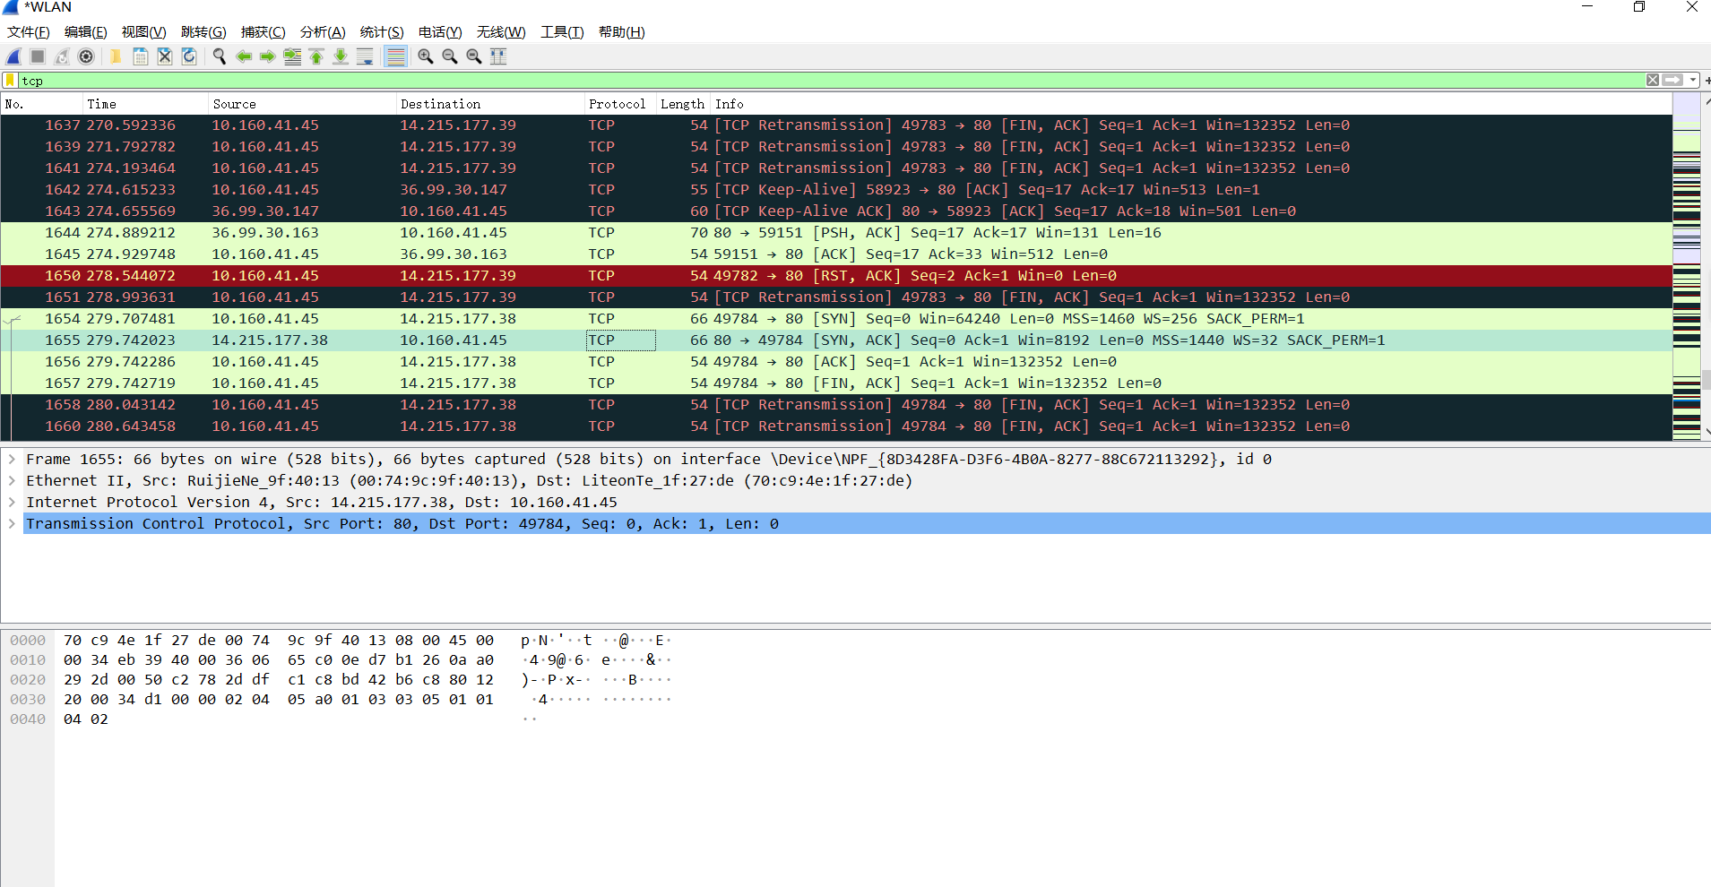Open the 统计(S) menu

[382, 32]
